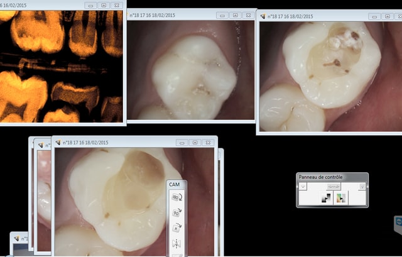Select the free rotation icon in CAM toolbar

pos(175,227)
